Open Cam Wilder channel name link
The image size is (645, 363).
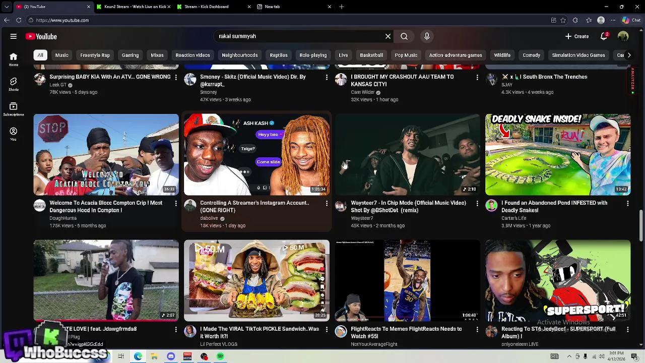click(363, 92)
